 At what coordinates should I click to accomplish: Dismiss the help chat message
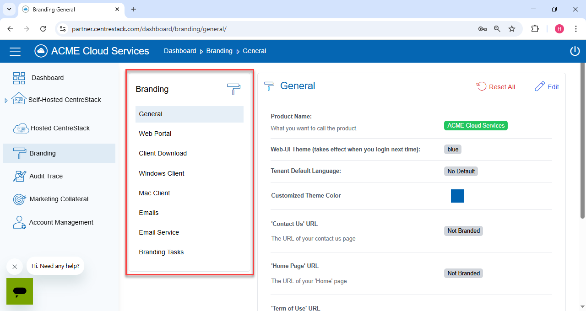point(15,267)
